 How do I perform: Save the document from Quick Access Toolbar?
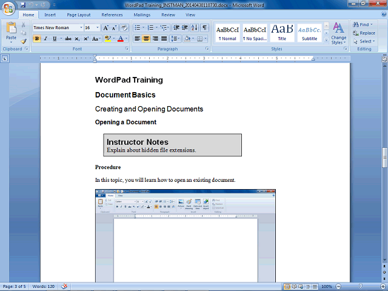pos(23,5)
